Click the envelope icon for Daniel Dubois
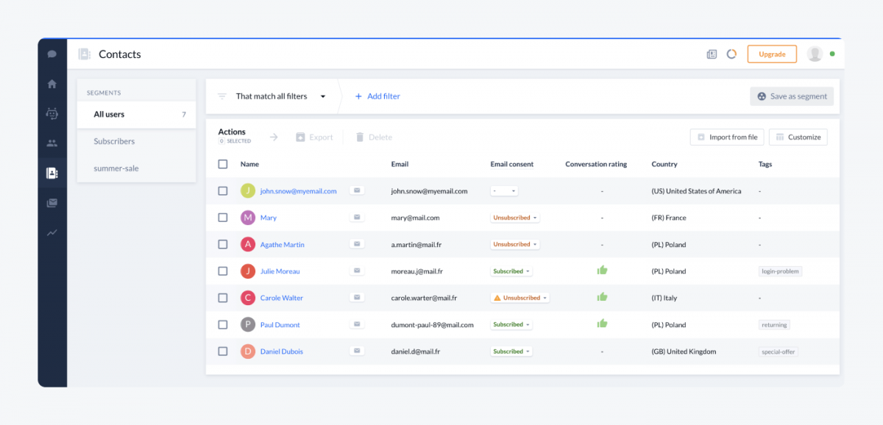Image resolution: width=883 pixels, height=425 pixels. click(357, 351)
